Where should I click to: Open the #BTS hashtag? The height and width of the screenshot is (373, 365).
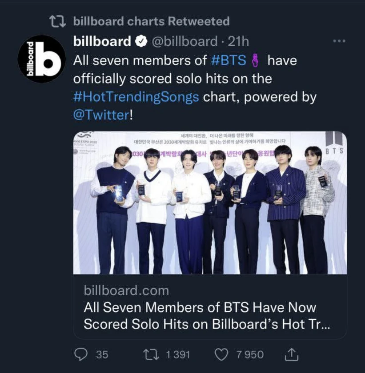pyautogui.click(x=228, y=60)
